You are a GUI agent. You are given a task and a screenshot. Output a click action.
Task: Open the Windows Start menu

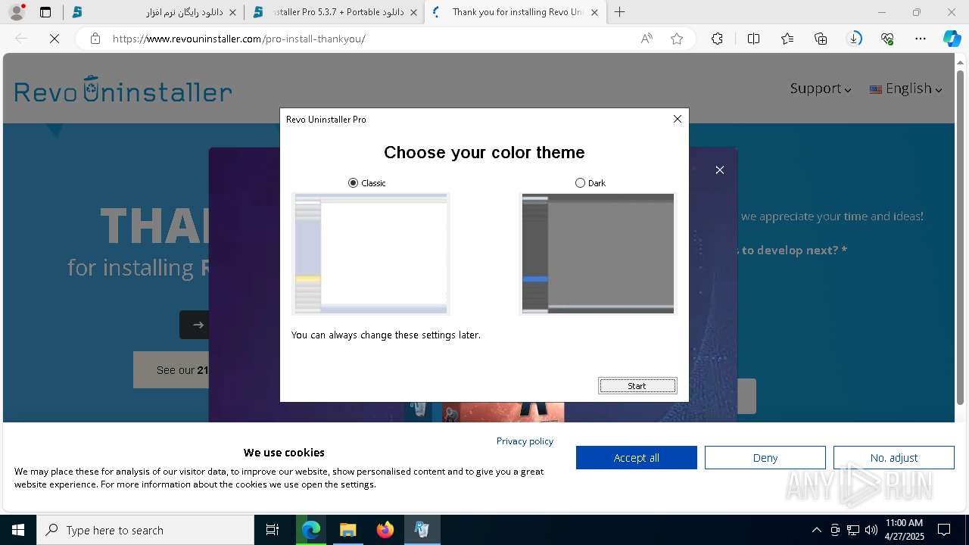(x=18, y=530)
